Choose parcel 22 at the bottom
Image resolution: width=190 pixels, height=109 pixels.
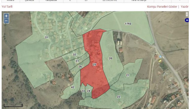pos(118,97)
